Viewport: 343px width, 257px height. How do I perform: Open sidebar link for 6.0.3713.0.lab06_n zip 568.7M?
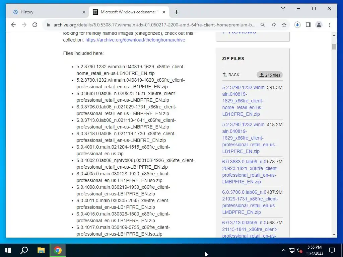pyautogui.click(x=250, y=229)
